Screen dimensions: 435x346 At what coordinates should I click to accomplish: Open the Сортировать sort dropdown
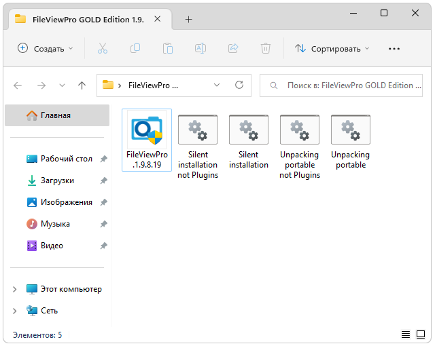coord(332,48)
